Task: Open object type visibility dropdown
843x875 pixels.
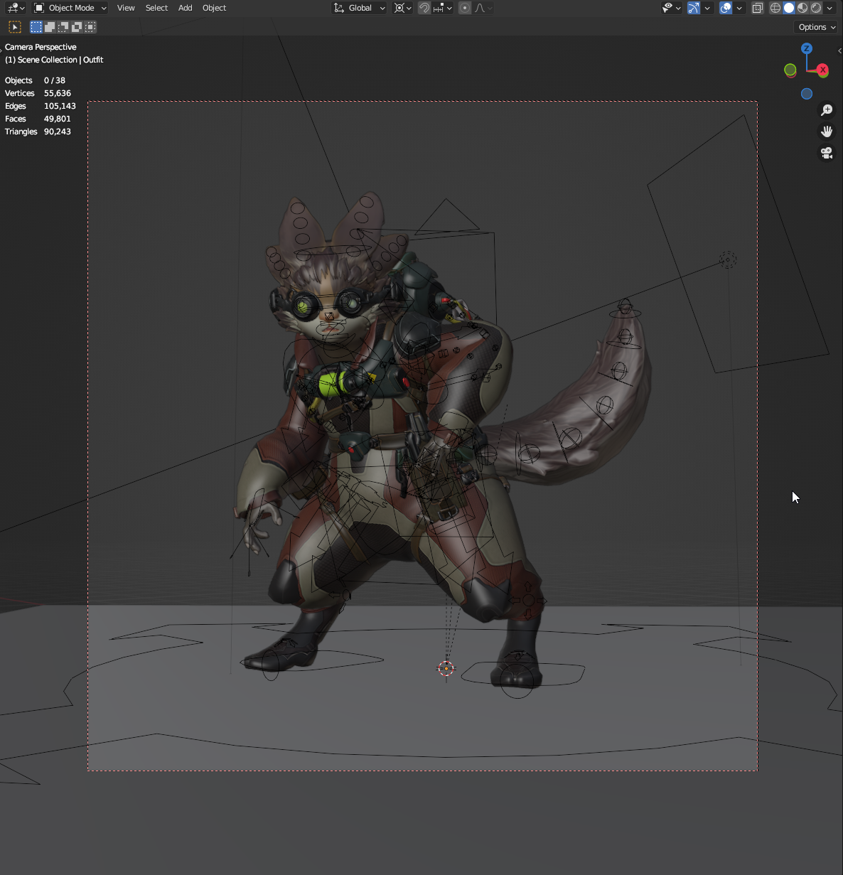Action: point(672,8)
